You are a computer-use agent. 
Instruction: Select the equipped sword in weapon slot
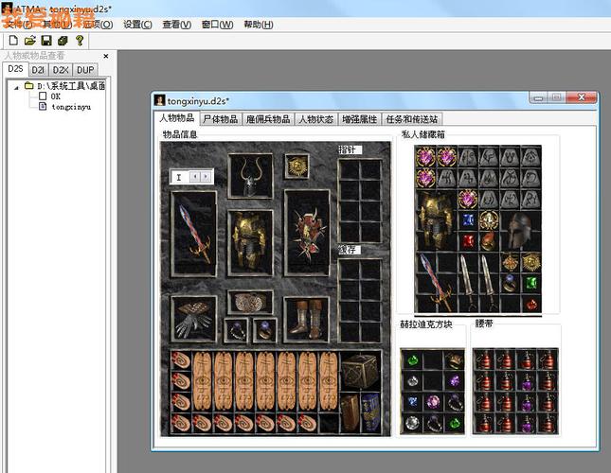coord(194,234)
